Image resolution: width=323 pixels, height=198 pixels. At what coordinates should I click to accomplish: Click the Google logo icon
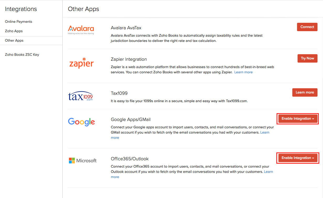[81, 122]
